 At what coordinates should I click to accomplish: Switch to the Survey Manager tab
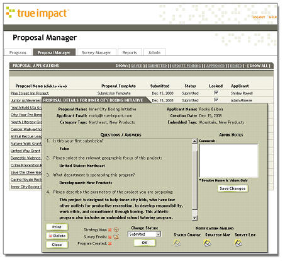pos(96,52)
